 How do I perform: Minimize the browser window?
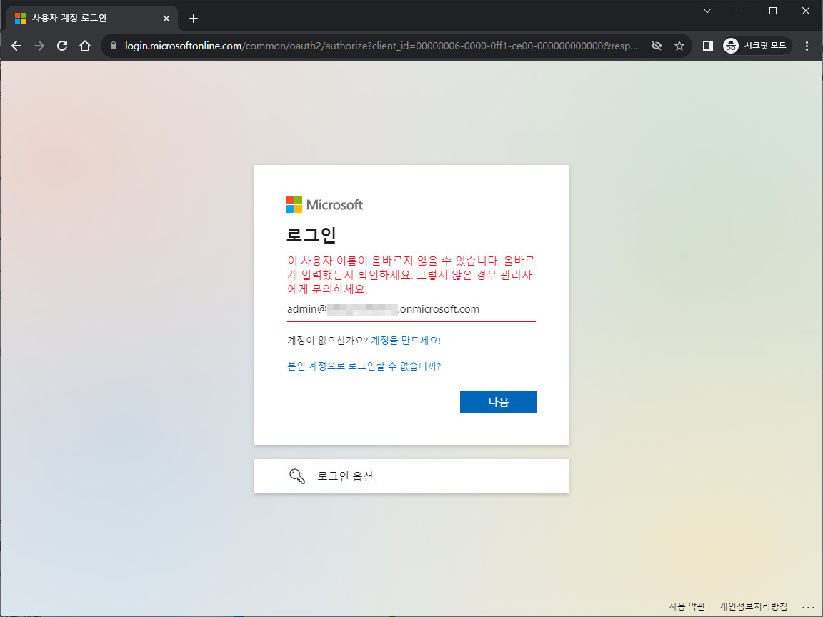(x=740, y=11)
